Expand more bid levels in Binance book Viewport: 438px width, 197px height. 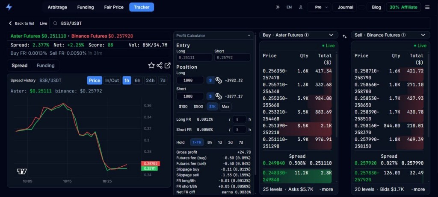point(417,189)
